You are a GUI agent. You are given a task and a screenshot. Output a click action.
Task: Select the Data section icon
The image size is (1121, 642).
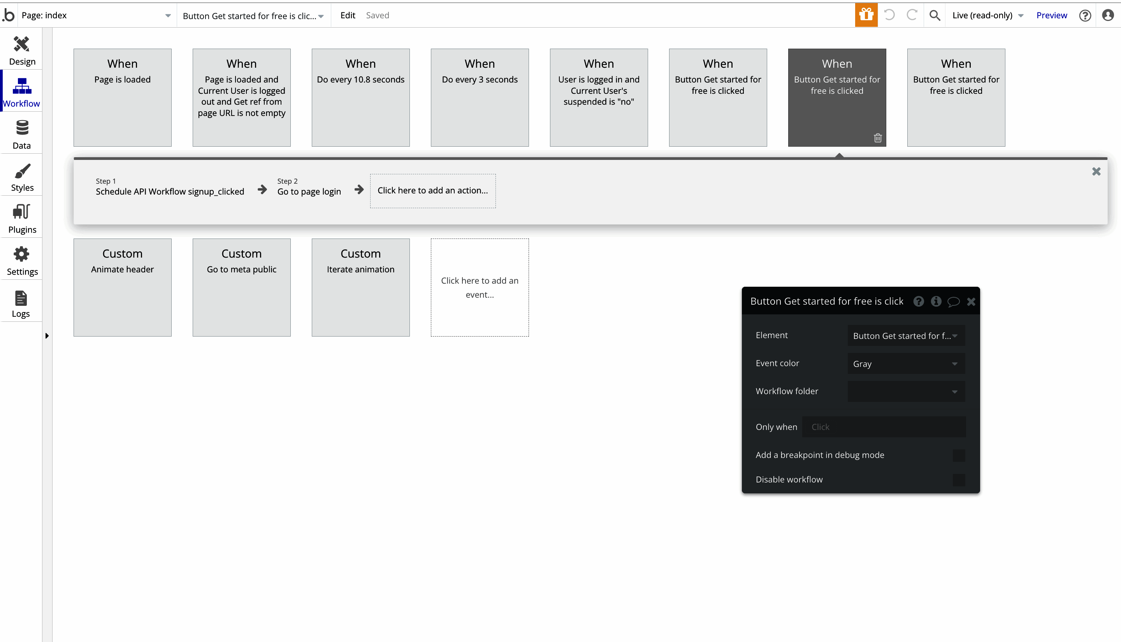(x=21, y=133)
